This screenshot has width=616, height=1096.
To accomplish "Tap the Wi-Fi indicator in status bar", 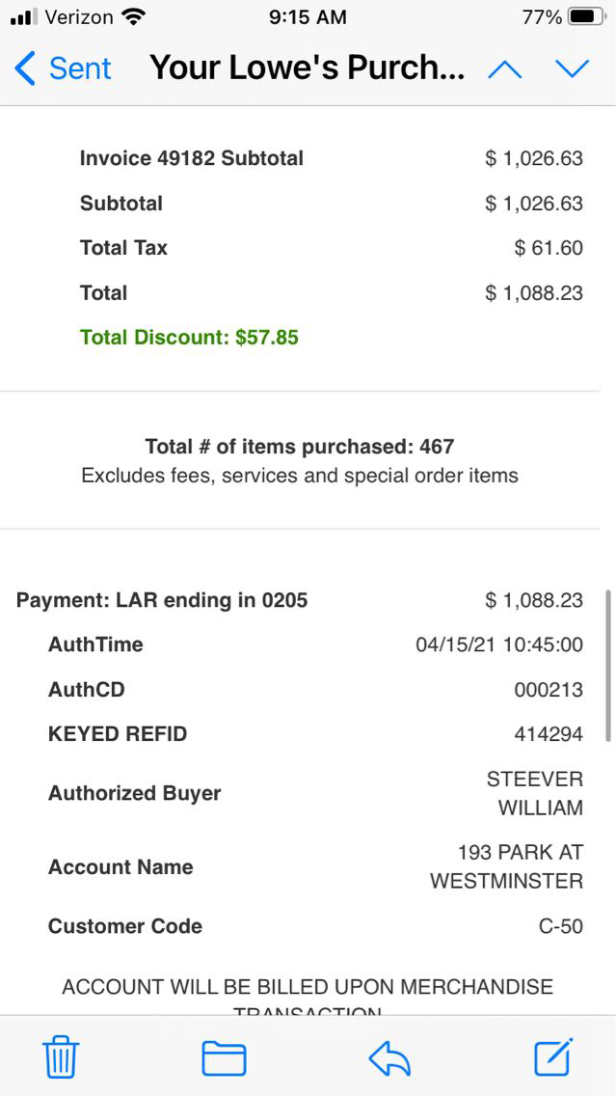I will tap(134, 17).
